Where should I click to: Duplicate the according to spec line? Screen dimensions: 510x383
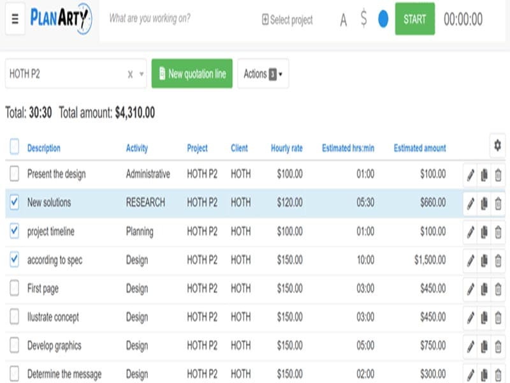coord(484,261)
